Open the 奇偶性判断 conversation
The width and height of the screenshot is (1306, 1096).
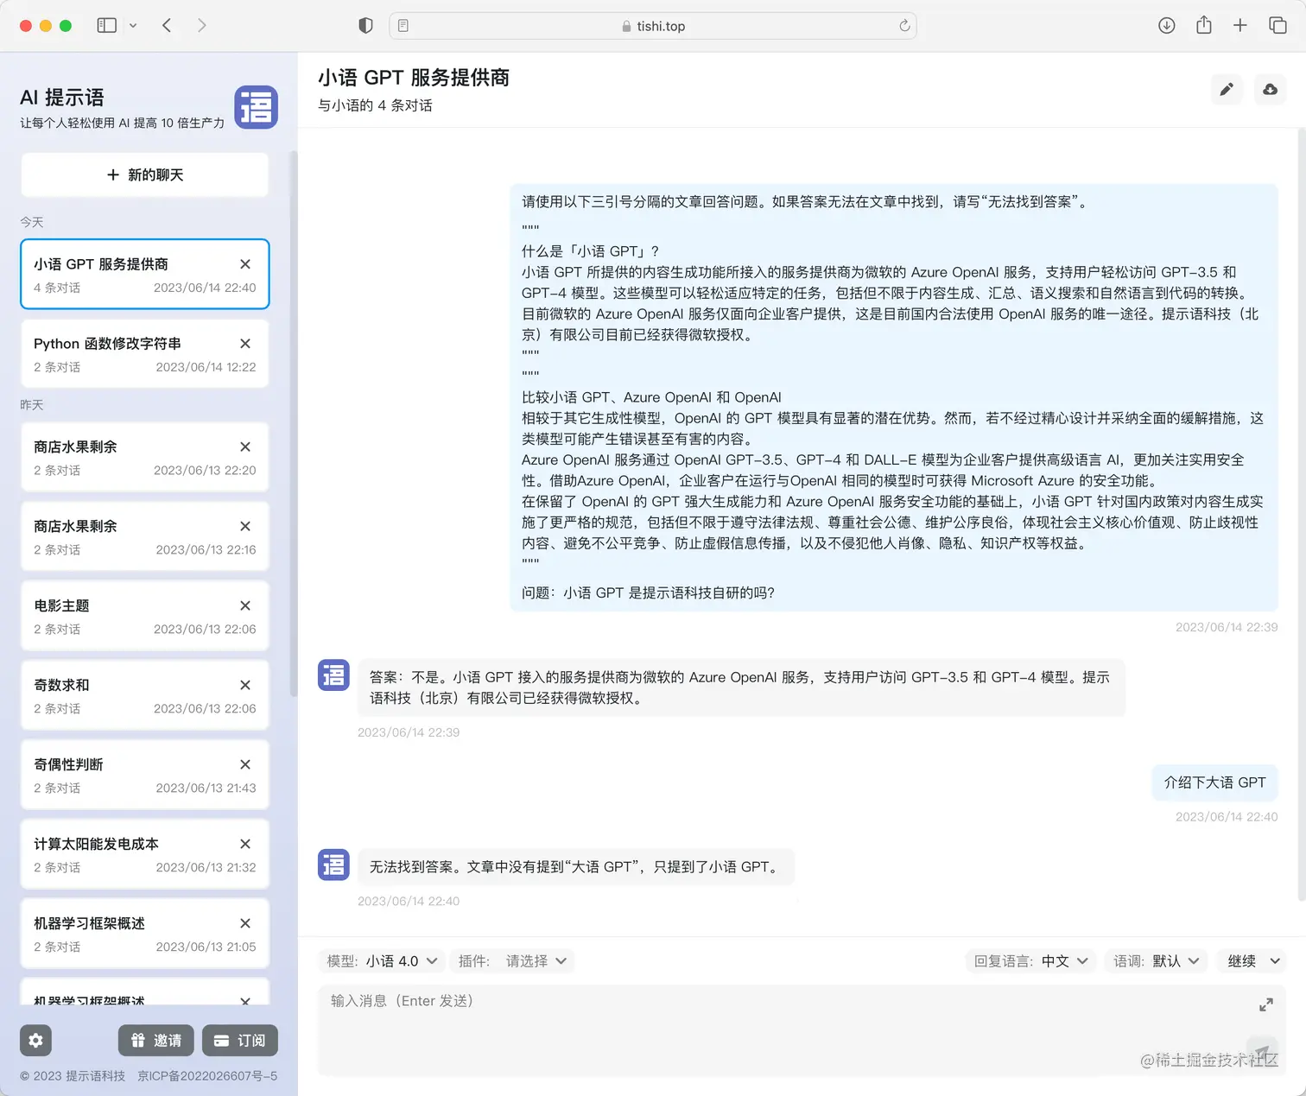145,775
